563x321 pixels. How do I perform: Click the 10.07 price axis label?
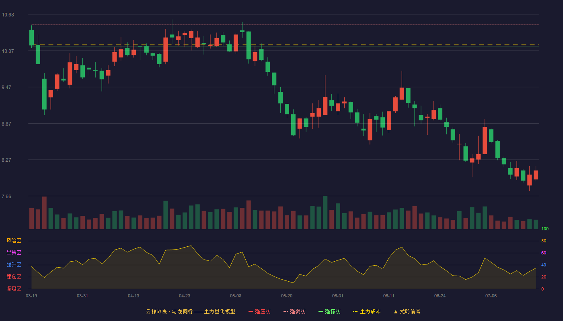tap(8, 51)
